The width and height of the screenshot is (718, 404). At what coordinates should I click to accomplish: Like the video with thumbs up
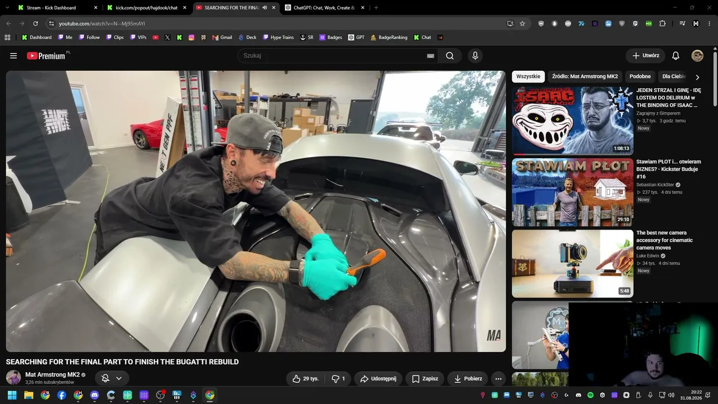[305, 379]
